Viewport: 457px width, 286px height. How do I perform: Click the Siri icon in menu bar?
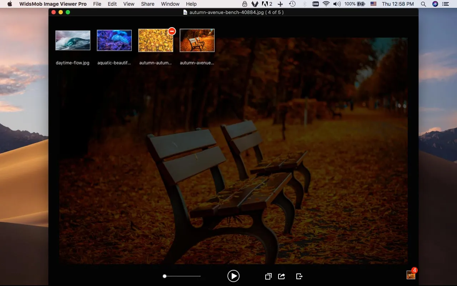[x=435, y=4]
